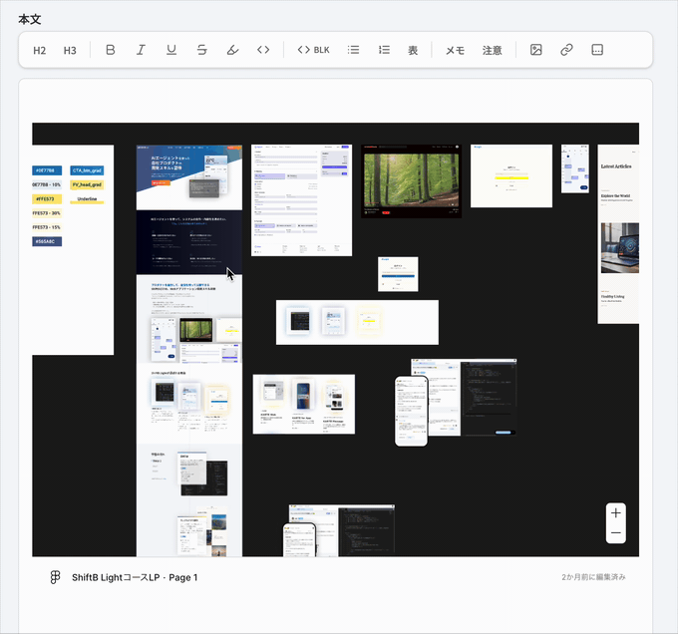
Task: Insert a メモ note block
Action: click(455, 50)
